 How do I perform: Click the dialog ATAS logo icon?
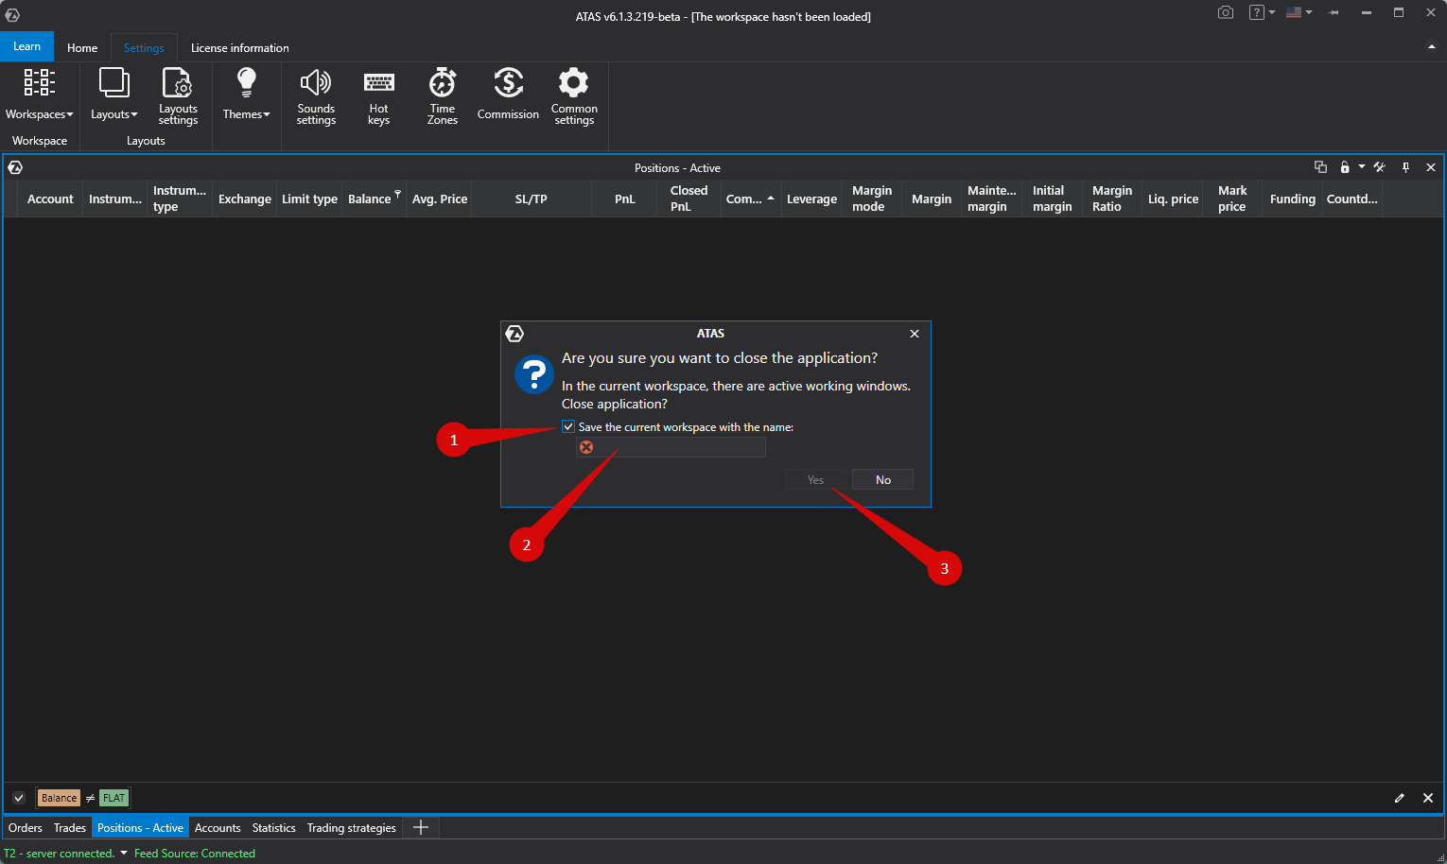coord(514,334)
